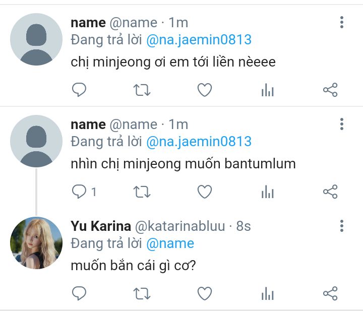Share the 'muốn bantumlum' tweet

coord(330,192)
